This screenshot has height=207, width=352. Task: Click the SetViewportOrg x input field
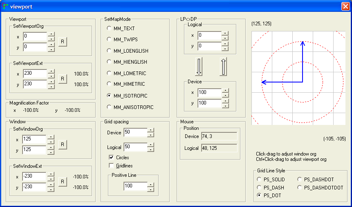click(x=35, y=36)
